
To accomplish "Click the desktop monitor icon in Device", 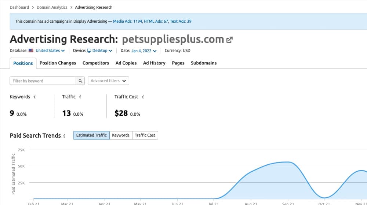I will [89, 51].
